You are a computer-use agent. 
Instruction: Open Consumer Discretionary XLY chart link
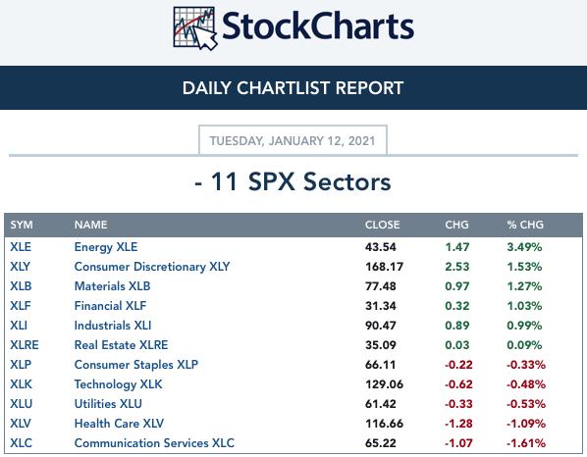pos(152,267)
